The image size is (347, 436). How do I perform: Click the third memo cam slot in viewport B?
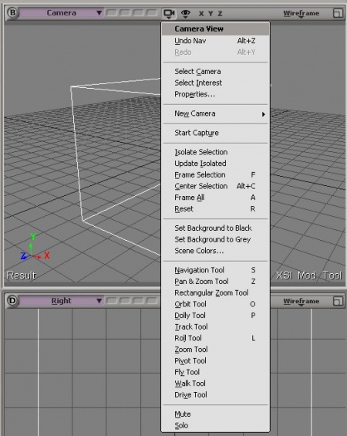[138, 13]
